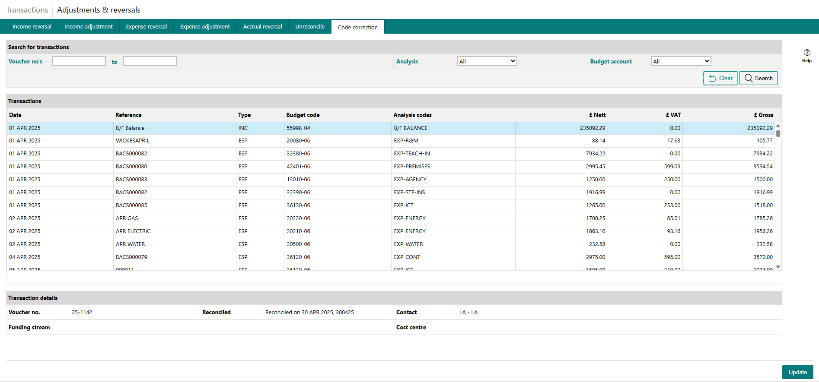Select the BACS000085 reference row
The height and width of the screenshot is (382, 819).
coord(391,205)
